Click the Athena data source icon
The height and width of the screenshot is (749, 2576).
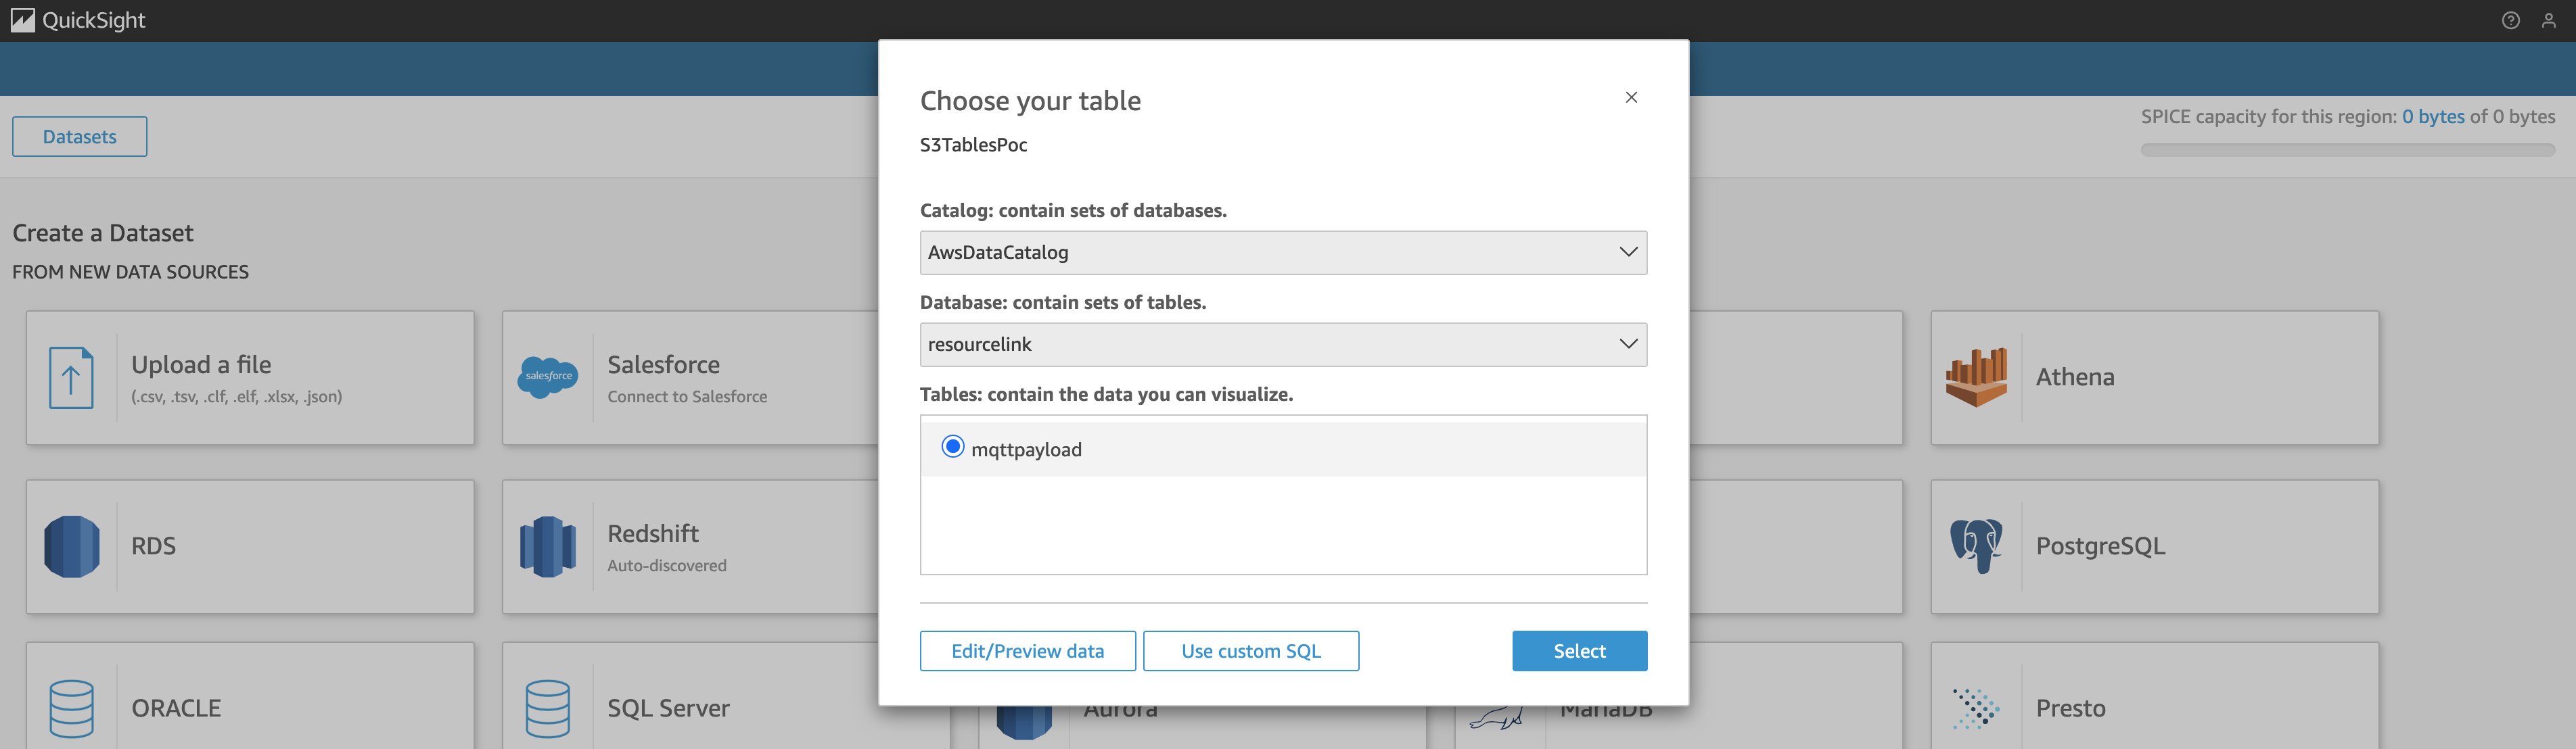(1976, 377)
